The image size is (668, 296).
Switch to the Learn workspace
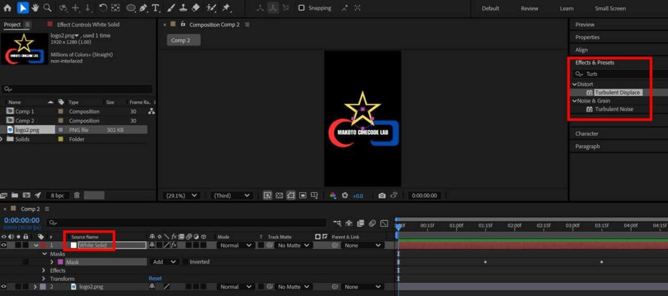pos(567,8)
